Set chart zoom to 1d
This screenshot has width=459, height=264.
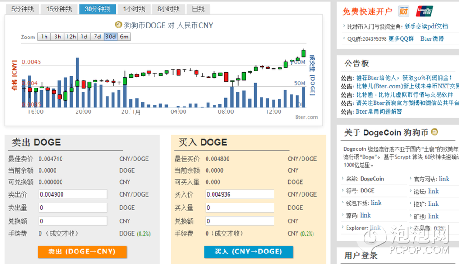(x=84, y=37)
